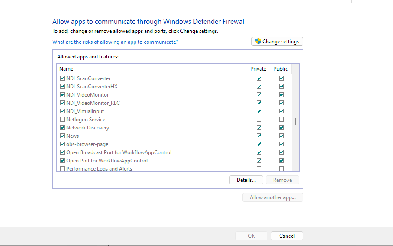Enable Netlogon Service Private checkbox
Viewport: 393px width, 246px height.
[x=259, y=120]
